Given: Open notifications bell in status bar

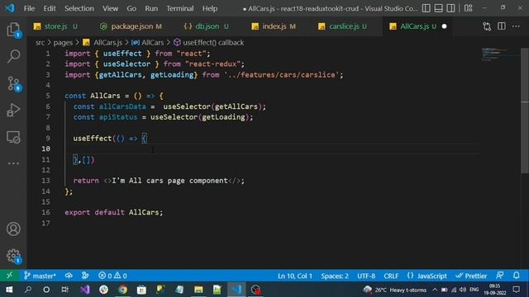Looking at the screenshot, I should click(x=516, y=276).
